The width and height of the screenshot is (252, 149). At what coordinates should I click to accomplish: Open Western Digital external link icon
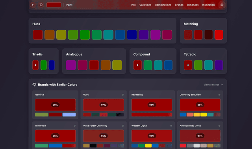171,125
